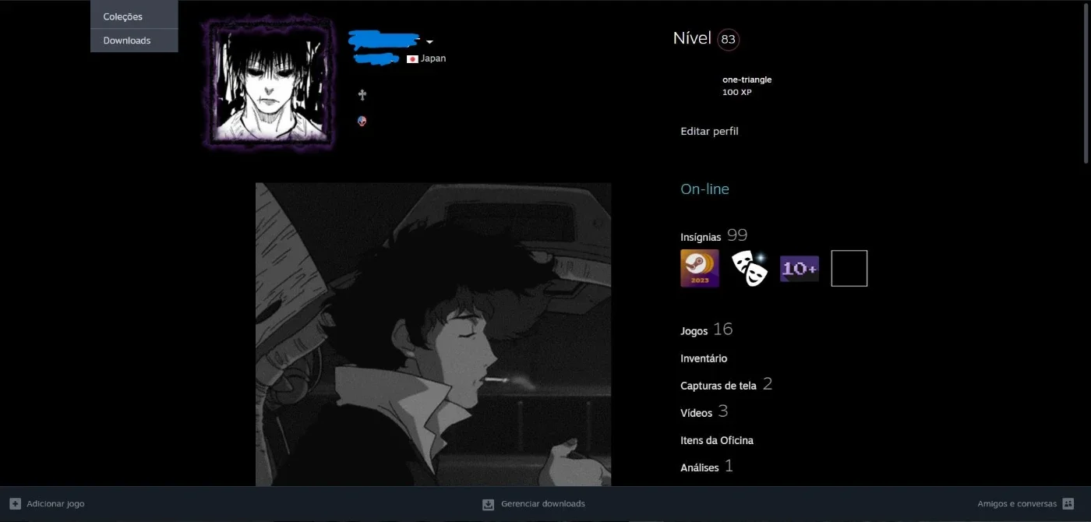
Task: Open Amigos e conversas
Action: click(1017, 504)
